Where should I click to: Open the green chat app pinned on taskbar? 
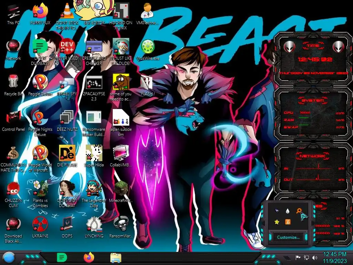click(x=62, y=257)
